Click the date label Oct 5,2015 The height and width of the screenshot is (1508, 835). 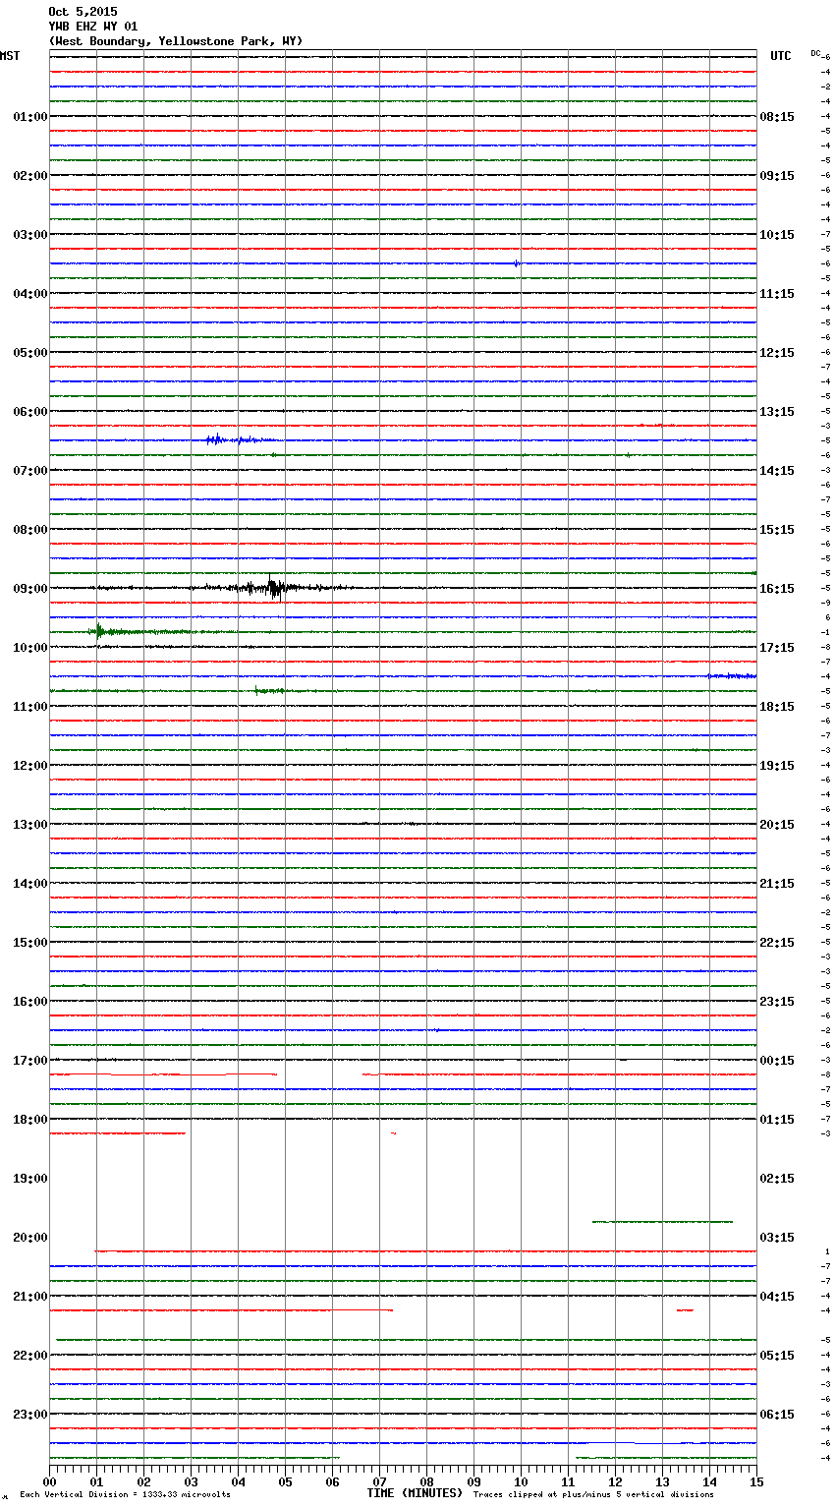[83, 12]
